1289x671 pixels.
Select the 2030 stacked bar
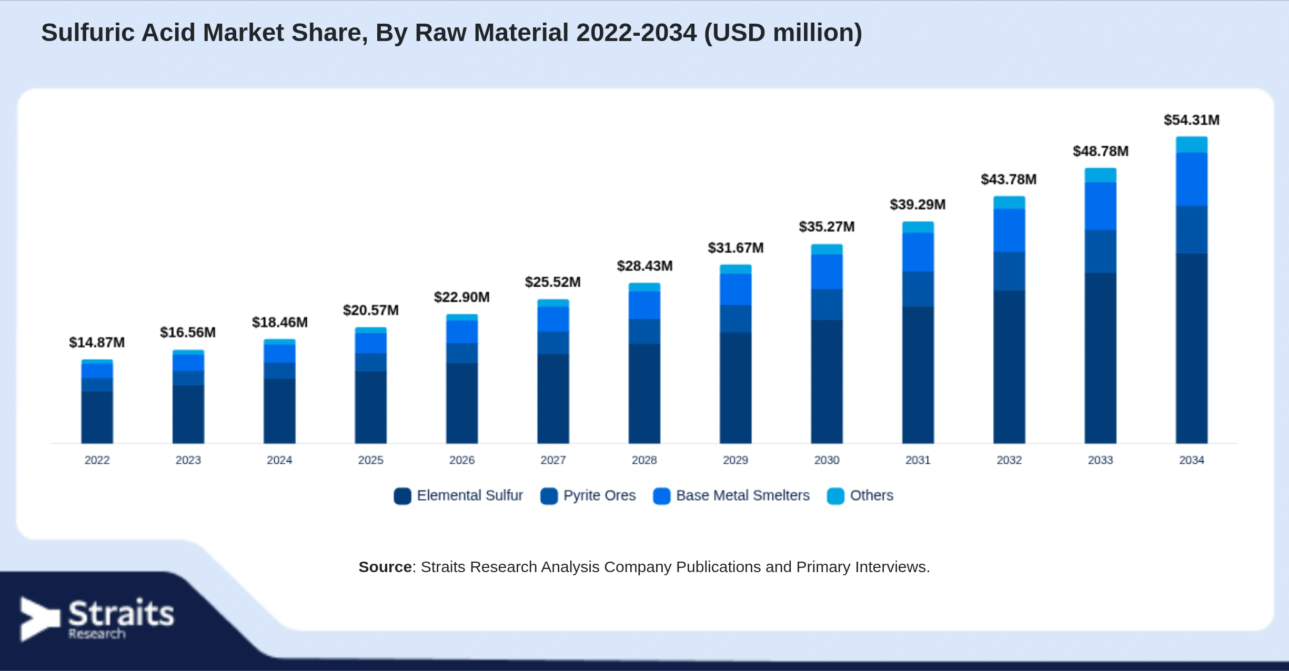[x=827, y=344]
